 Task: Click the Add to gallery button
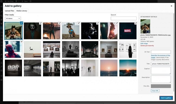[x=166, y=98]
